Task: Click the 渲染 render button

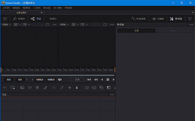Action: coord(77,80)
